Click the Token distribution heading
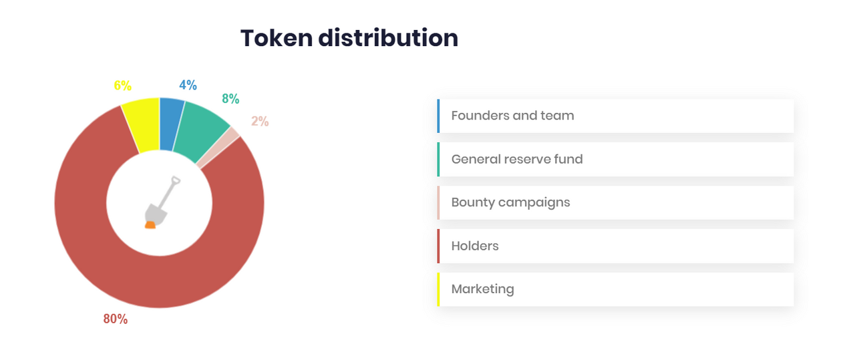The image size is (855, 350). (x=349, y=38)
